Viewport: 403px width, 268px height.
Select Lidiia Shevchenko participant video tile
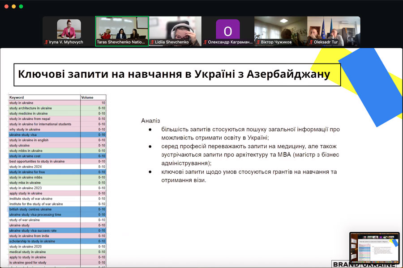coord(175,31)
